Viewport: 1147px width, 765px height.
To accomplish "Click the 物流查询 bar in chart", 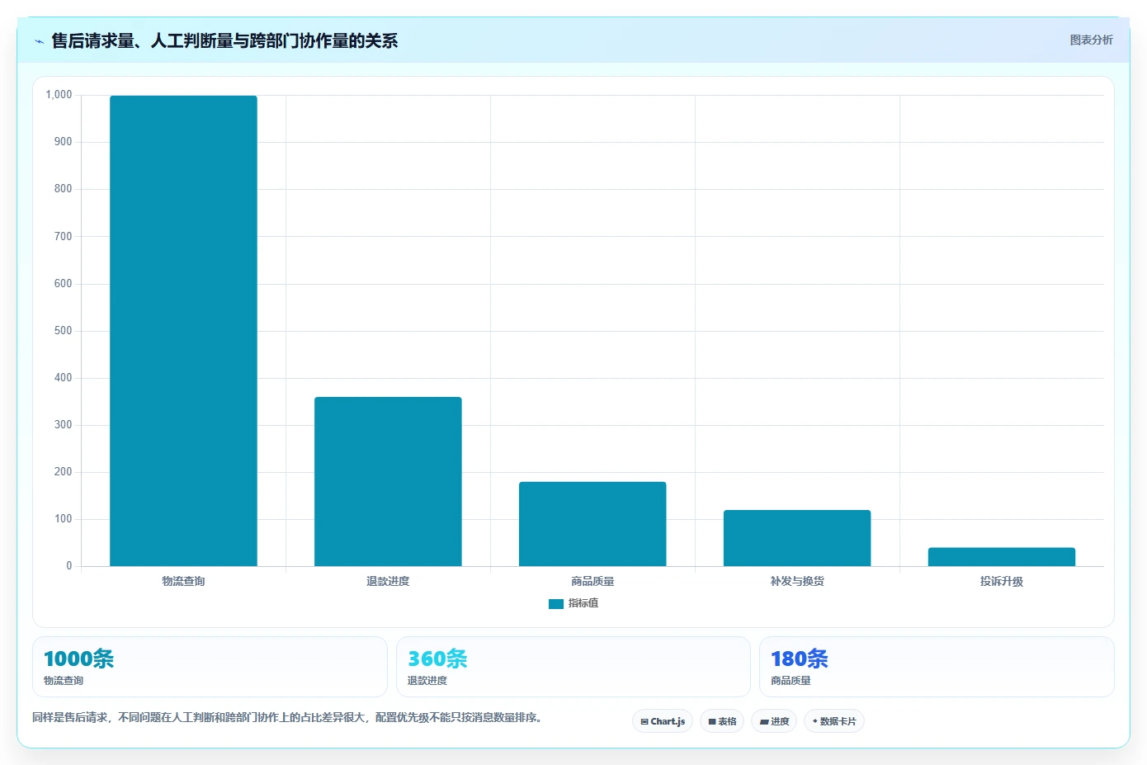I will [x=183, y=331].
